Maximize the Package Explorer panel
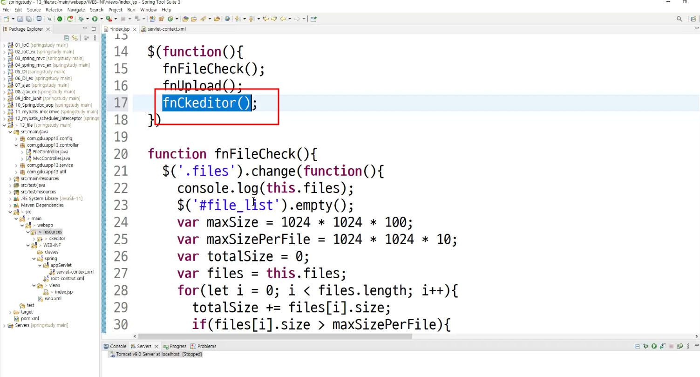Viewport: 700px width, 377px height. coord(94,29)
